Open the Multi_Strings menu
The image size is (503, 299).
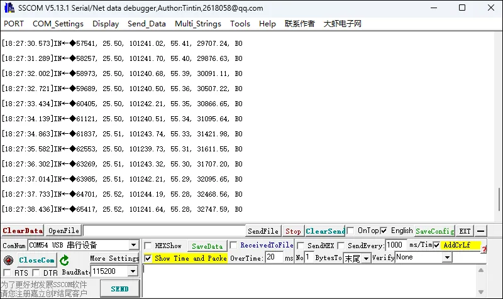click(x=198, y=24)
